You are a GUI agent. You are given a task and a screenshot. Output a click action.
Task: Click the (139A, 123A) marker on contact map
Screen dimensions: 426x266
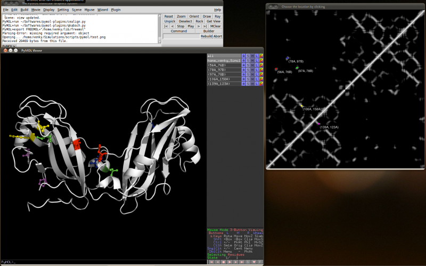point(319,123)
